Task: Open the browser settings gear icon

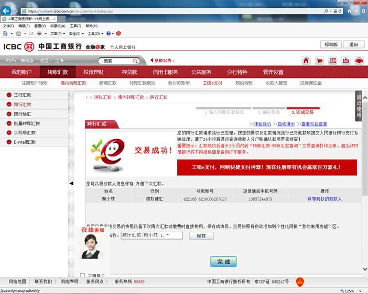Action: [363, 11]
